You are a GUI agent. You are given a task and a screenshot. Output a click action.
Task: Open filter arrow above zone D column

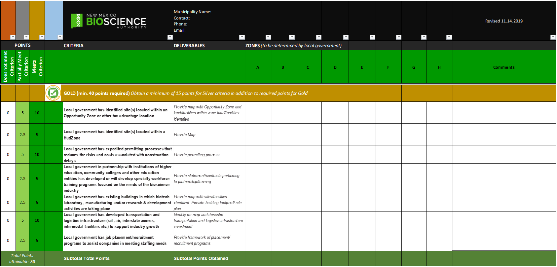[346, 37]
